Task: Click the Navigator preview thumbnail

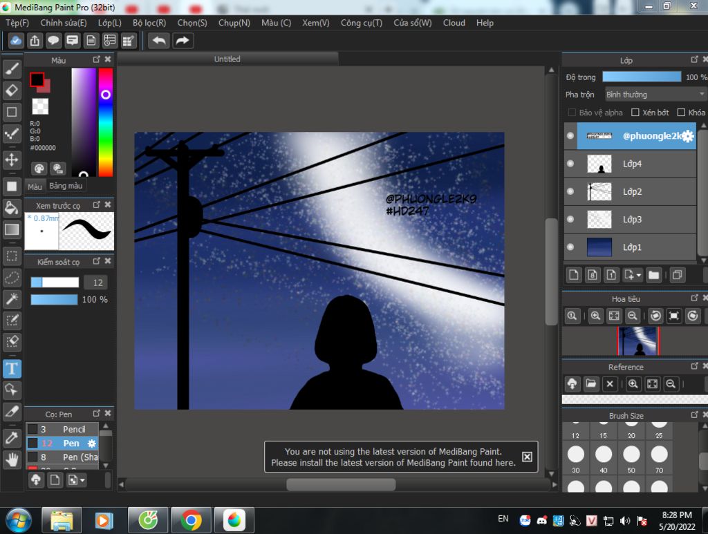Action: coord(638,341)
